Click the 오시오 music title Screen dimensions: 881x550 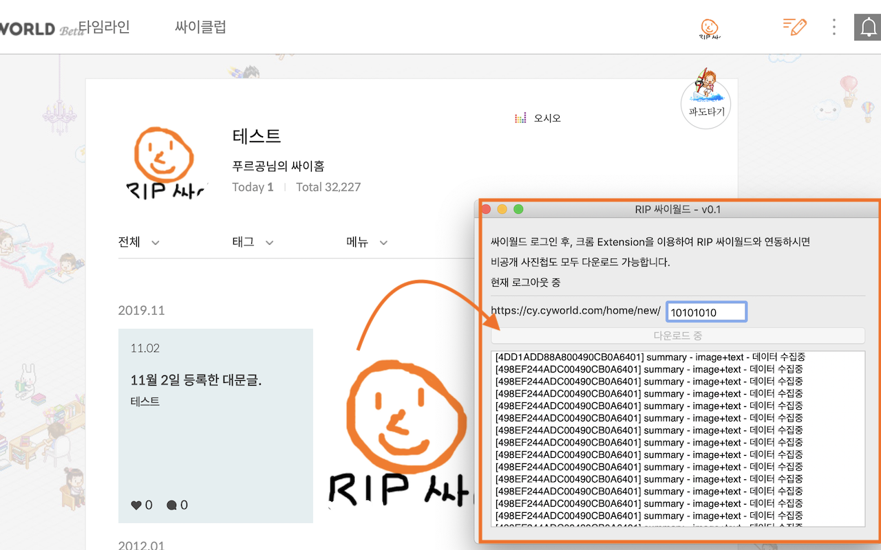tap(547, 118)
